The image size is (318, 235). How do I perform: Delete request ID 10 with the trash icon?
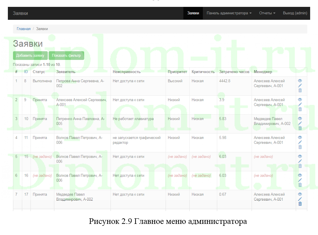(300, 128)
